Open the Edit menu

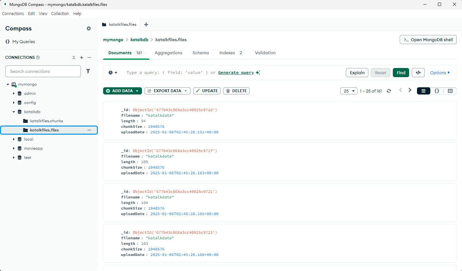(31, 14)
